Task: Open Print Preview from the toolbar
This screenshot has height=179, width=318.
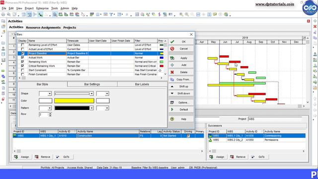Action: (x=9, y=14)
